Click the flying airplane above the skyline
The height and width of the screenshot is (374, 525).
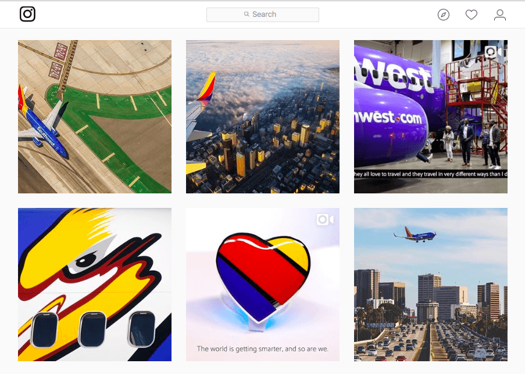pyautogui.click(x=415, y=235)
